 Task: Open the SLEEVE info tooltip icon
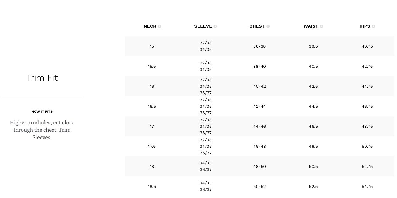click(x=215, y=26)
